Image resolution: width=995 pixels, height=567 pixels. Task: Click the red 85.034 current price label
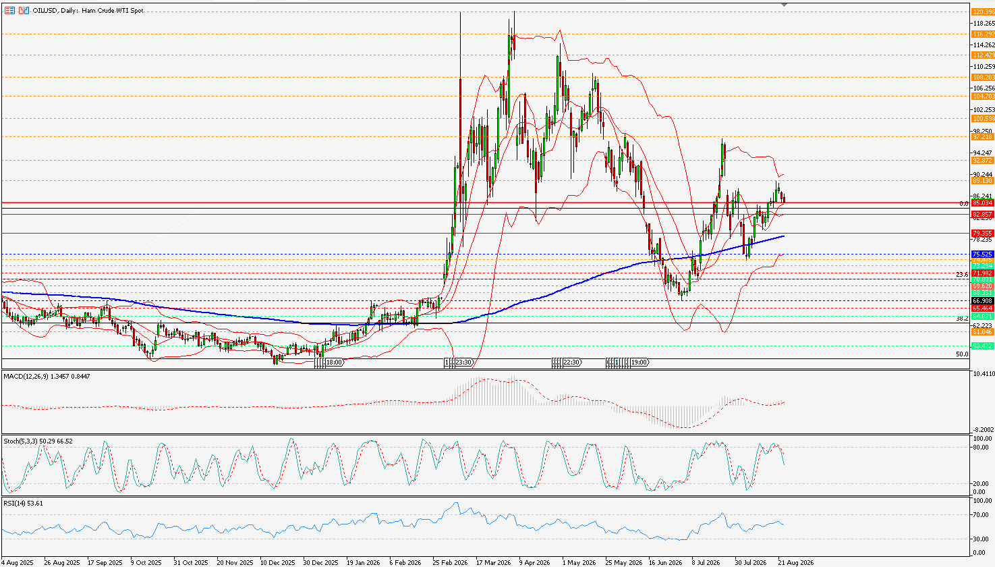[x=982, y=202]
